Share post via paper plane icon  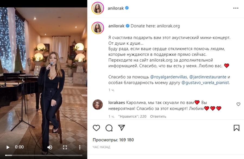(121, 128)
